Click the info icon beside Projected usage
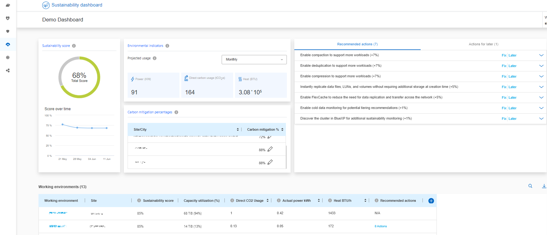This screenshot has height=235, width=547. tap(155, 58)
